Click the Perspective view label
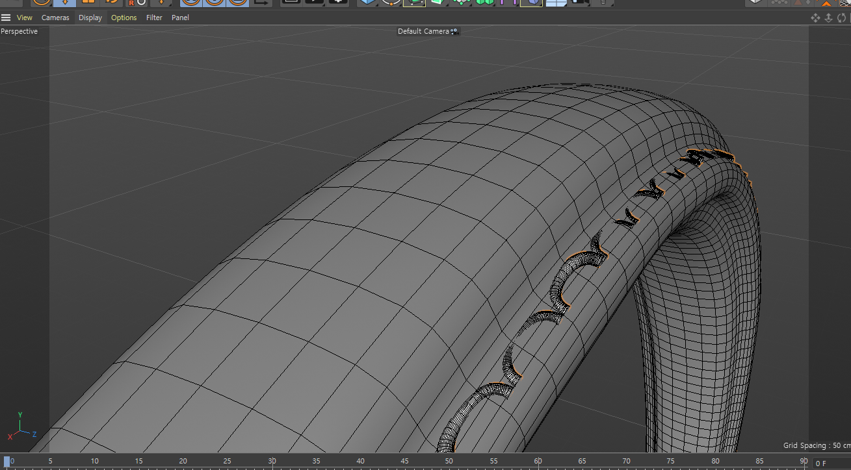 20,31
